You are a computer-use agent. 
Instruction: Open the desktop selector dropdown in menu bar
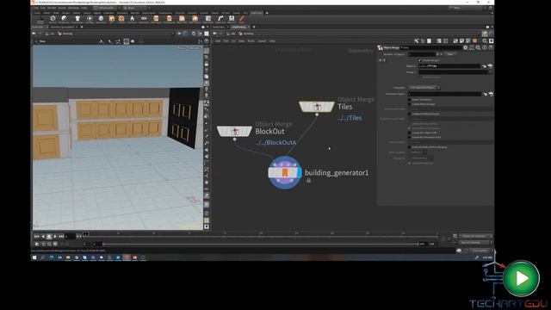pos(107,8)
